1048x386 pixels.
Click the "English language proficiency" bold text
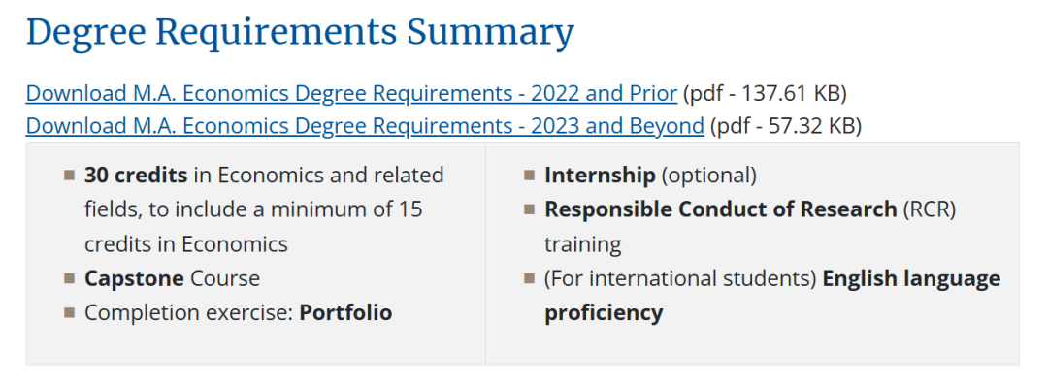pos(772,295)
